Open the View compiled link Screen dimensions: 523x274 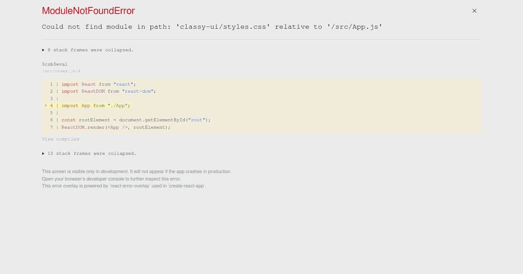click(x=60, y=139)
